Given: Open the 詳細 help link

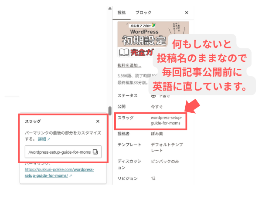Looking at the screenshot, I should click(x=42, y=139).
